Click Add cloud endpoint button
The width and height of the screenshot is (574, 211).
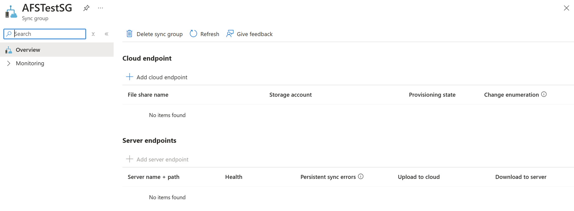tap(162, 77)
